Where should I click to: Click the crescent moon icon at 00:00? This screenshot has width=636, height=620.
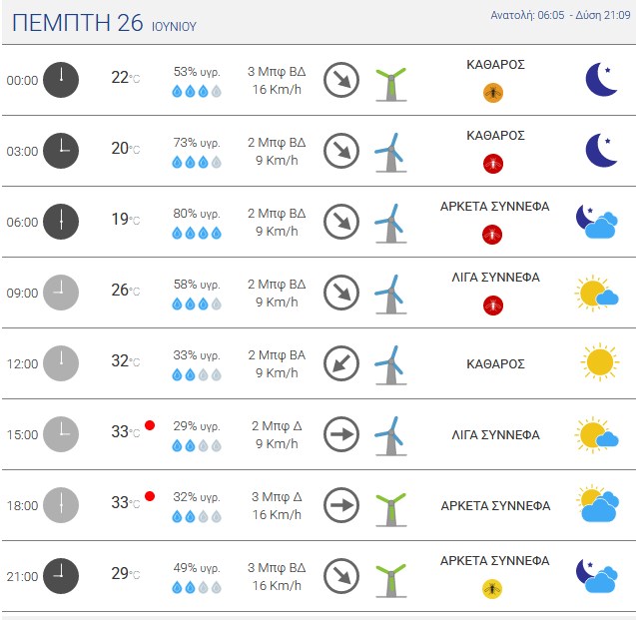coord(601,80)
